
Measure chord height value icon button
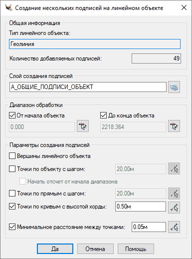pos(174,207)
